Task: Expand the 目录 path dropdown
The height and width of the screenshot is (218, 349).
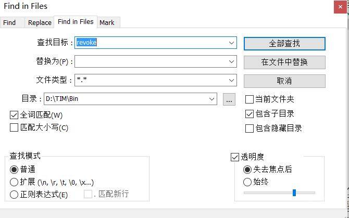Action: coord(211,99)
